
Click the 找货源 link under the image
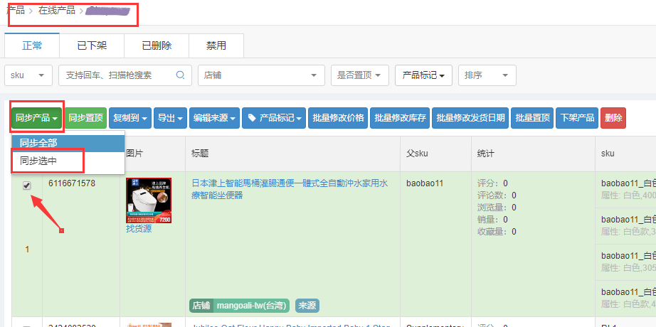click(x=139, y=229)
